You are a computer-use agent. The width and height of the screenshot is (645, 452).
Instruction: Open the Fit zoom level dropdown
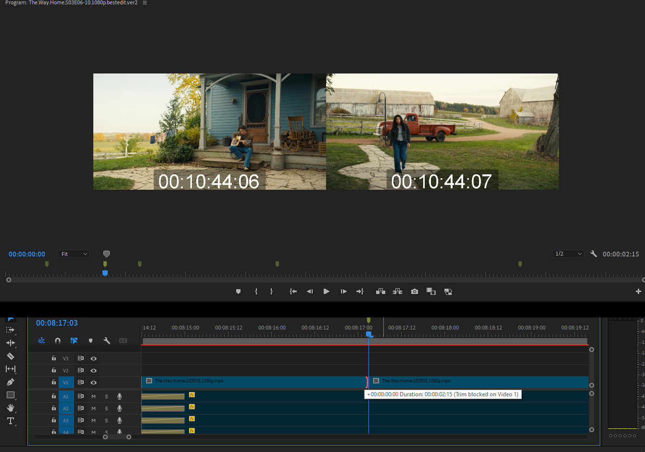[74, 254]
